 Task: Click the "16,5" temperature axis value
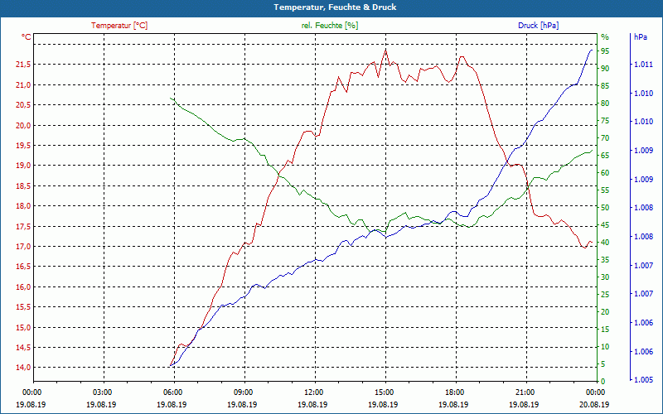coord(23,267)
